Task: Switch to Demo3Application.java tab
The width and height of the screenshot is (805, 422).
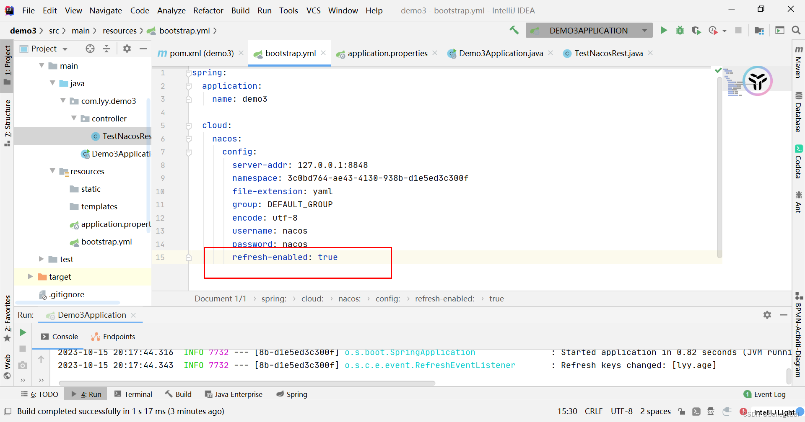Action: (x=501, y=53)
